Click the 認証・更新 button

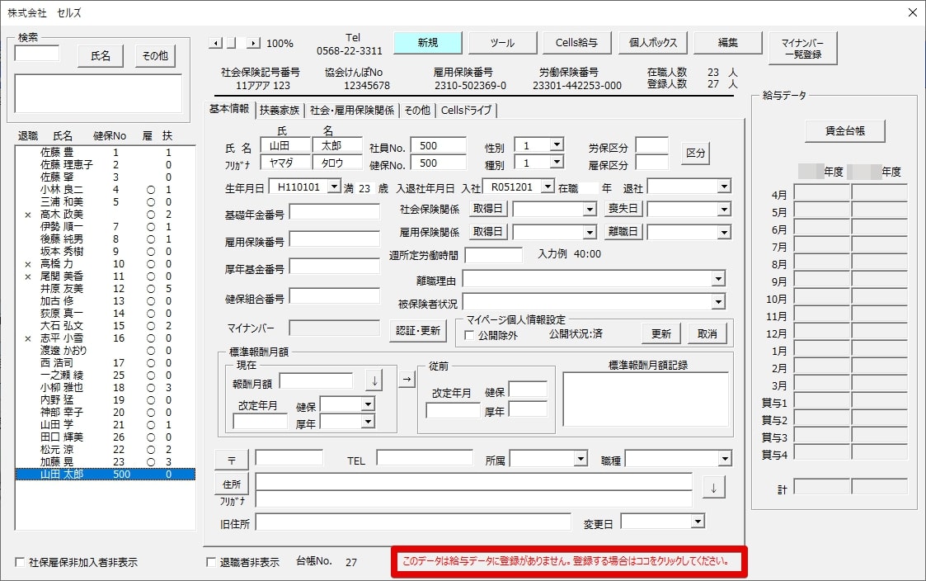tap(417, 330)
